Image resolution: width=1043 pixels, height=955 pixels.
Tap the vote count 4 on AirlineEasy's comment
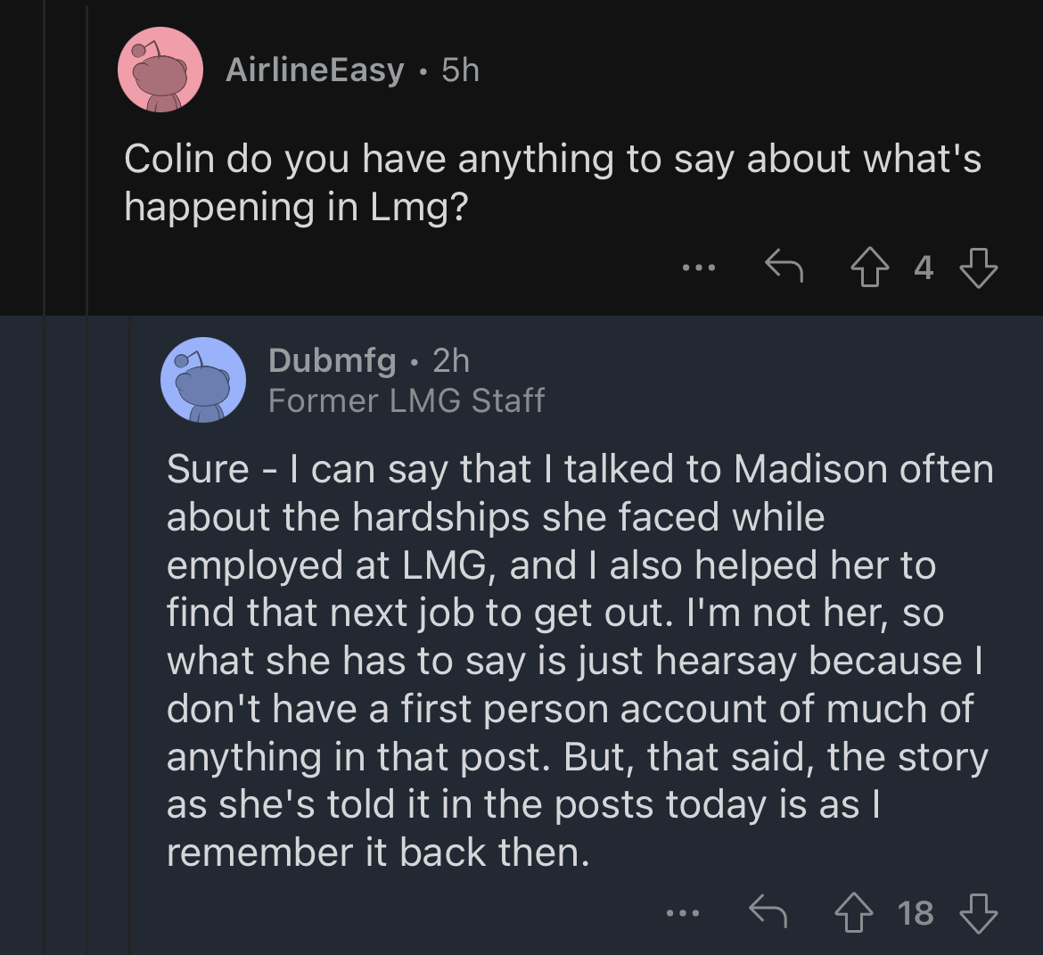pyautogui.click(x=924, y=268)
